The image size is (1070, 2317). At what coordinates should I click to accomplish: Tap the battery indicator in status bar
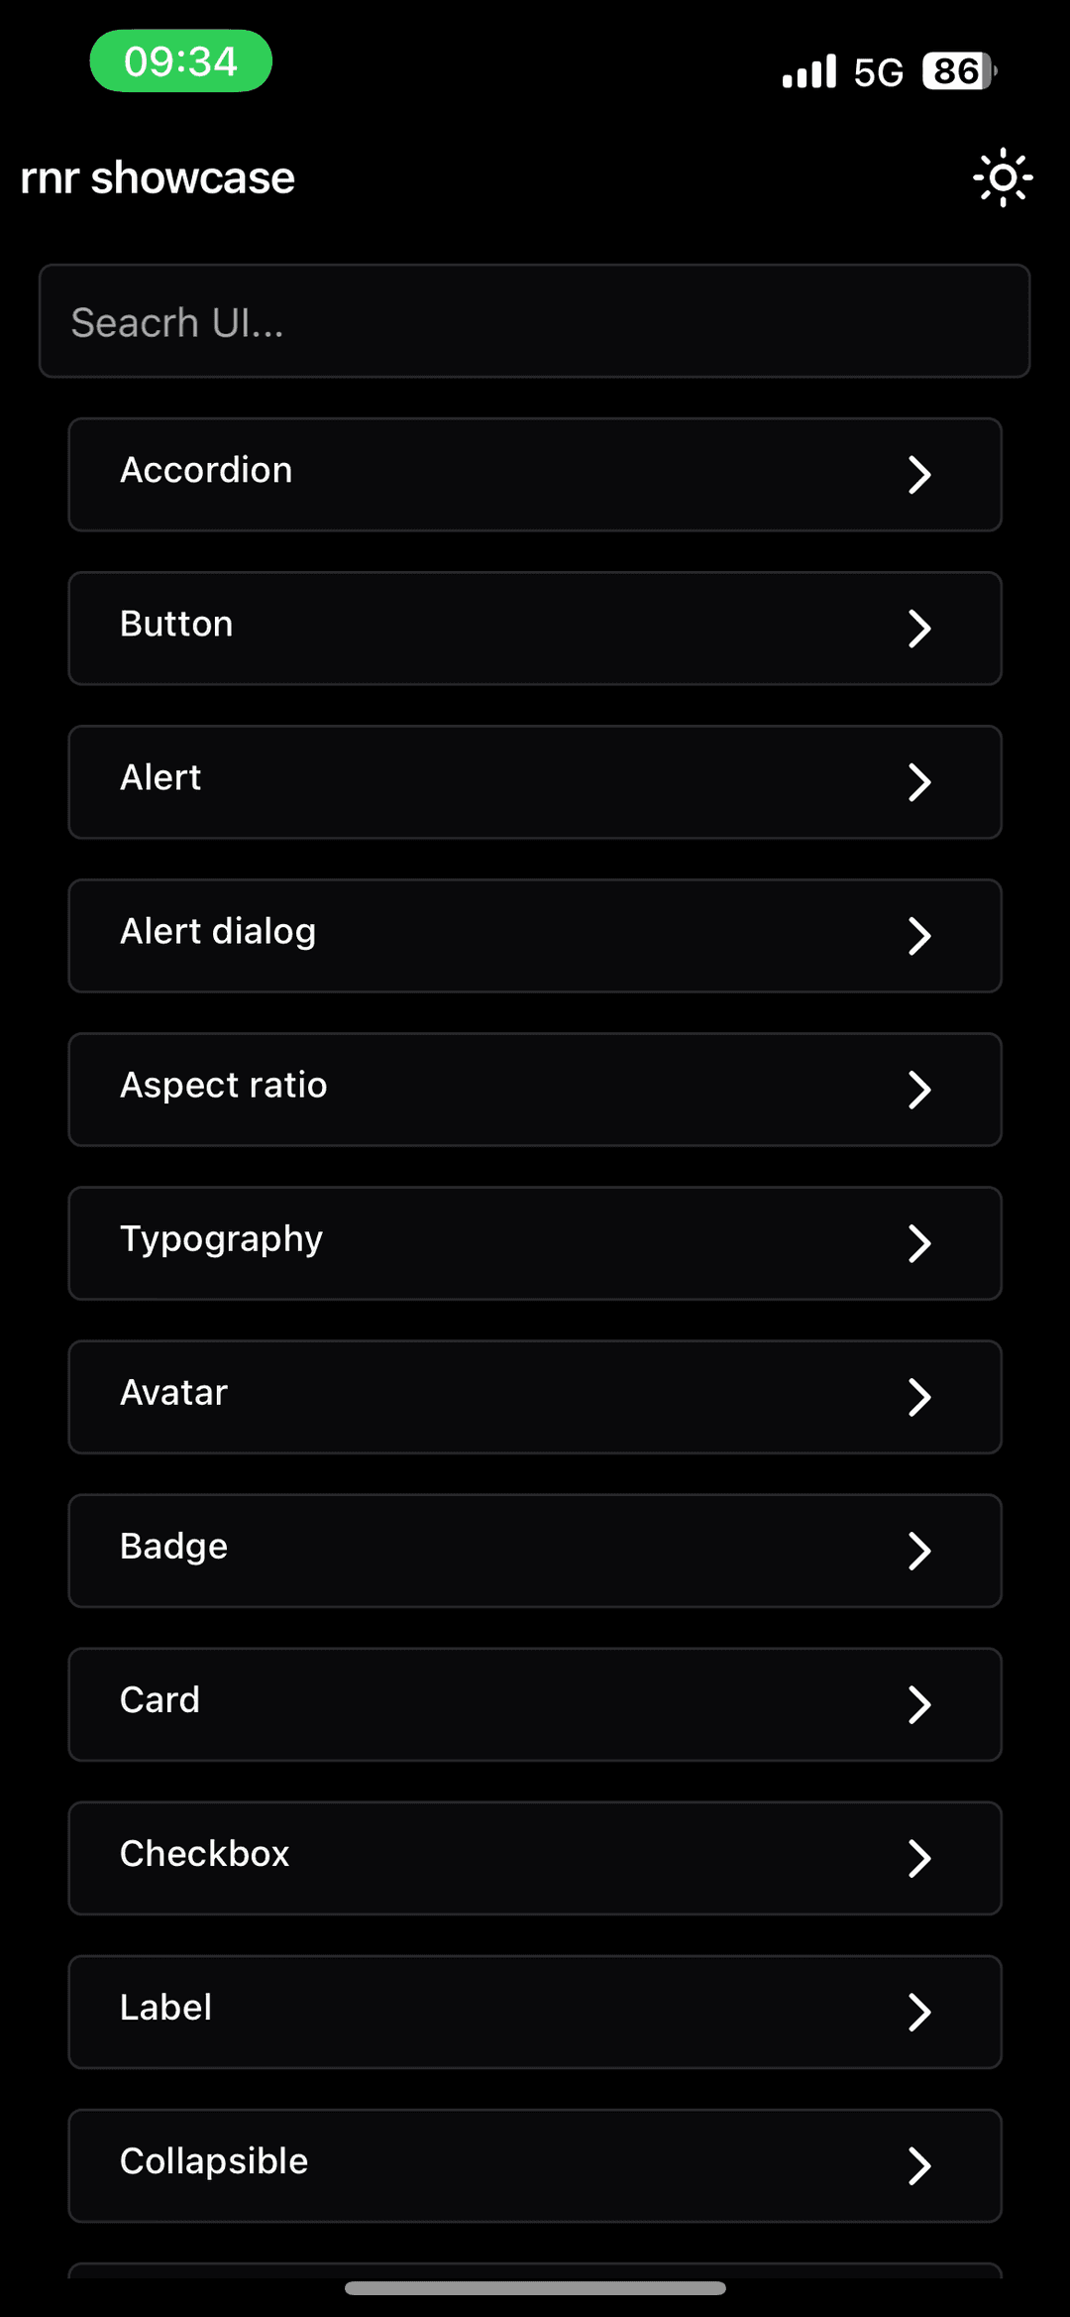(x=959, y=71)
